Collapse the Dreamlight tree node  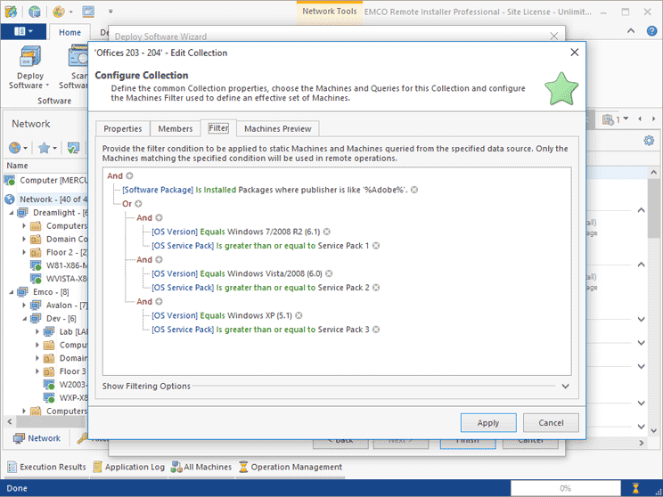[x=11, y=213]
